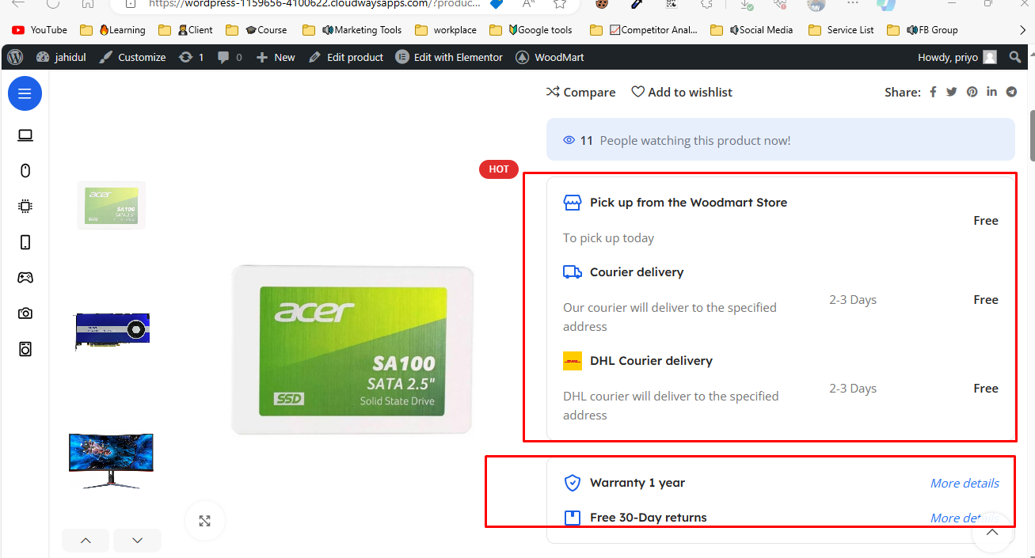Click the store pickup icon

pos(573,203)
